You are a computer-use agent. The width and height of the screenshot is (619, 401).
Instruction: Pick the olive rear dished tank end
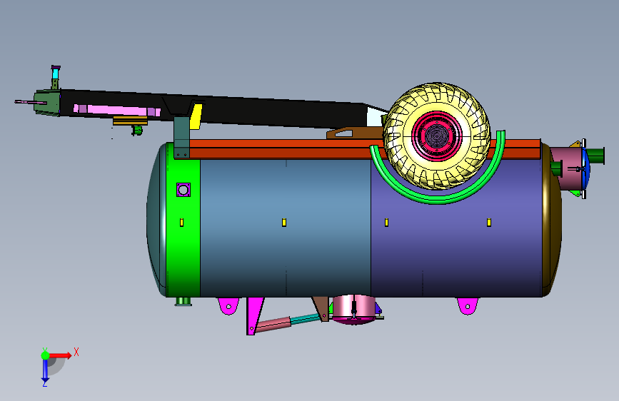[552, 220]
